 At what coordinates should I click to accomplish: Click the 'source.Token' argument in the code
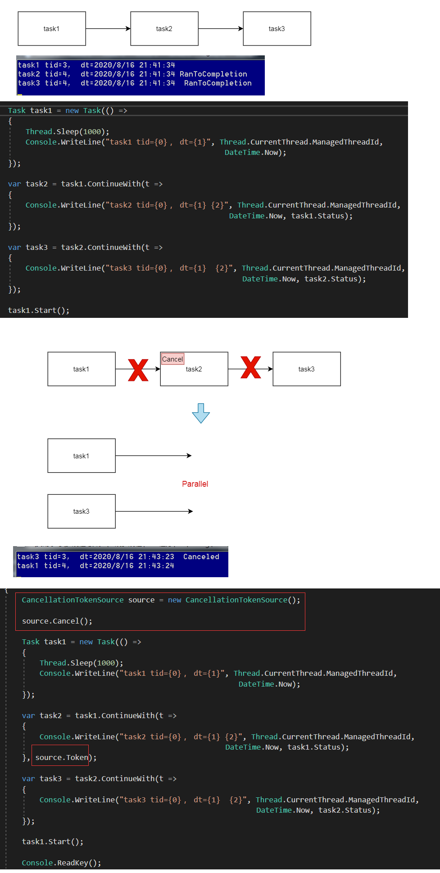tap(61, 757)
